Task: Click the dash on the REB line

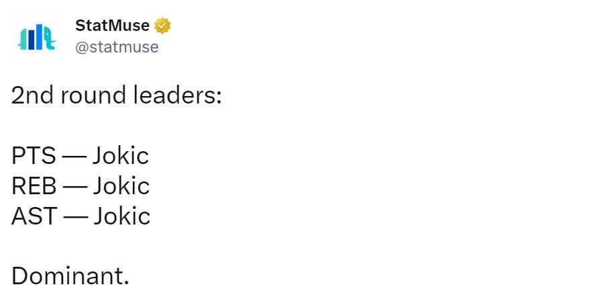Action: [75, 187]
